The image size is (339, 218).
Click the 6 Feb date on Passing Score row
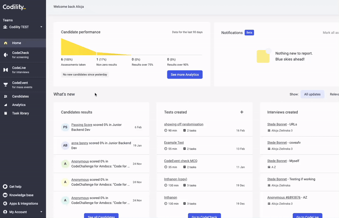tap(138, 127)
